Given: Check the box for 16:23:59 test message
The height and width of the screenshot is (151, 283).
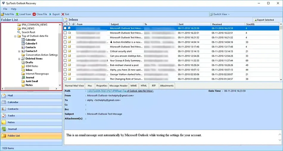Looking at the screenshot, I should pos(65,28).
